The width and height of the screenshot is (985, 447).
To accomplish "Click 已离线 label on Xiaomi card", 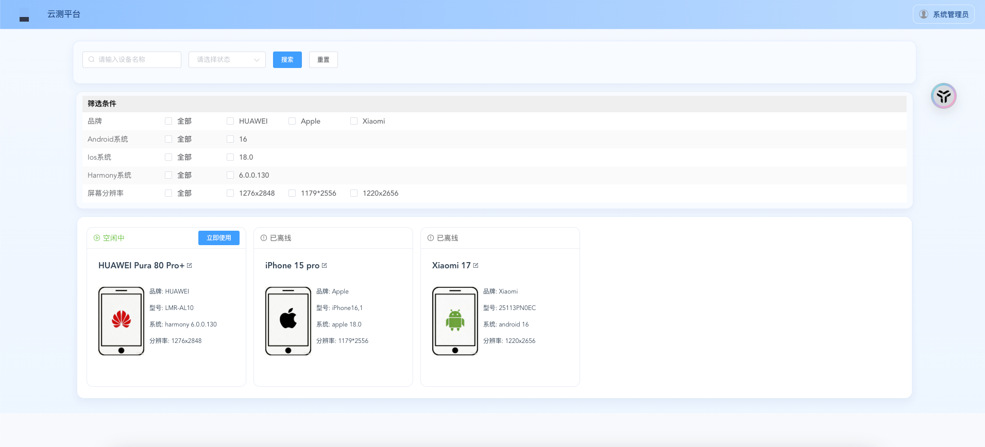I will [448, 238].
